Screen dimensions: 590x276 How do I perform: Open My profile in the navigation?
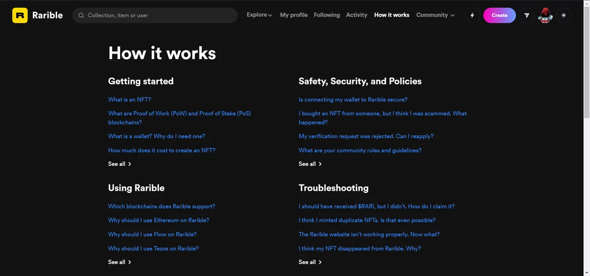point(294,15)
